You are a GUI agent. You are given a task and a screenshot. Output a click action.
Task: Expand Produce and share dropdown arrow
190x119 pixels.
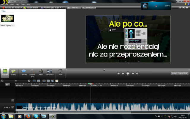pos(61,8)
